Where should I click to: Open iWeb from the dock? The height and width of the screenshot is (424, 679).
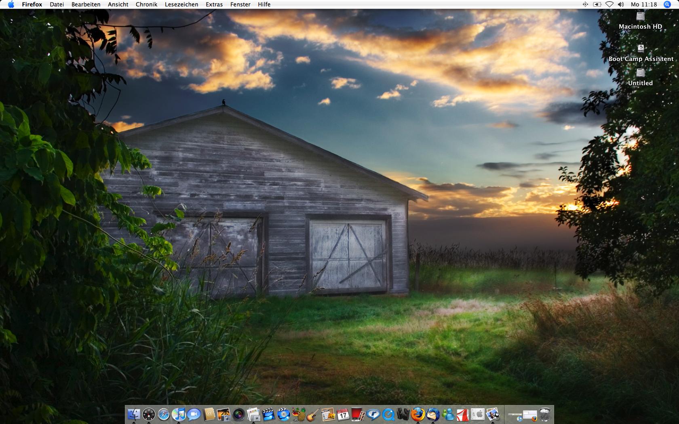(x=328, y=414)
